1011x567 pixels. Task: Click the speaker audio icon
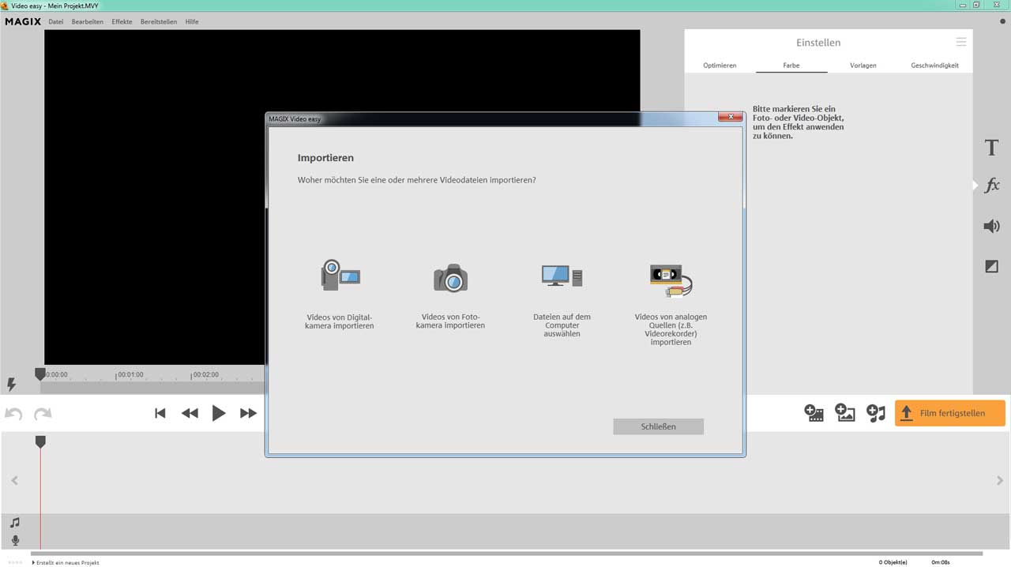[991, 227]
